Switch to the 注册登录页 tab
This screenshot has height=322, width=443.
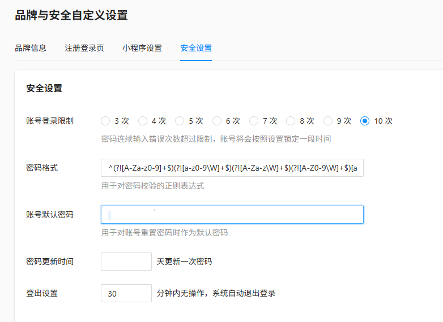pos(84,48)
